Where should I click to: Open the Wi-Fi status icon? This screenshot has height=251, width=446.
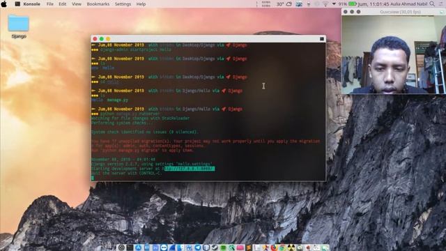[325, 4]
